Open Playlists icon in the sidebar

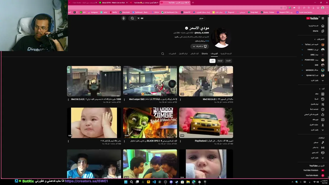click(323, 104)
